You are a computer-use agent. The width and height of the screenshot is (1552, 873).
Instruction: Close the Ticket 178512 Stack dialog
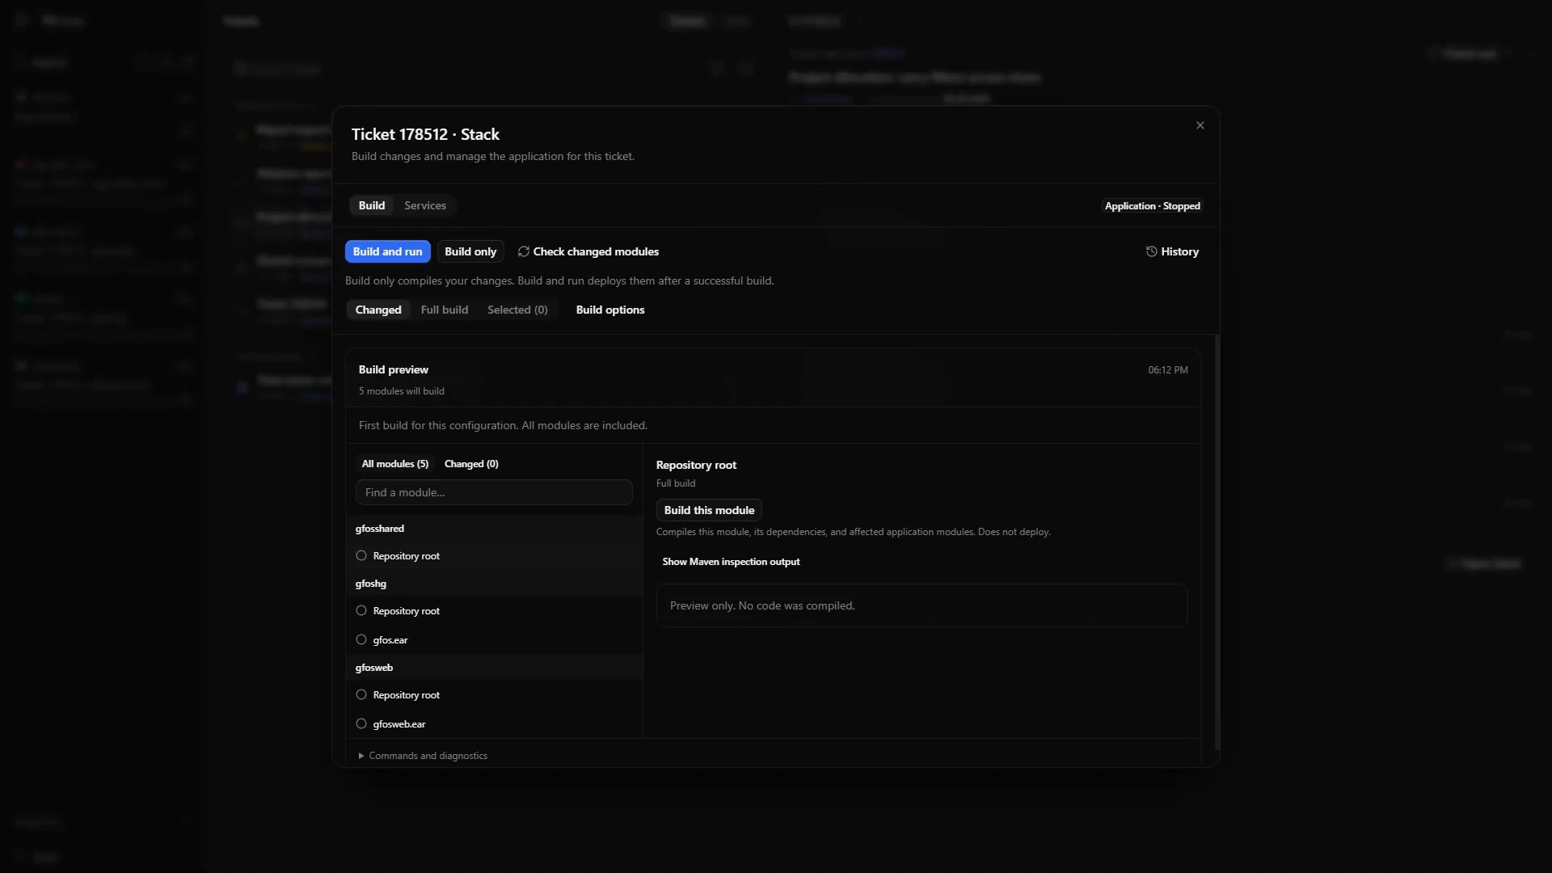pyautogui.click(x=1200, y=125)
